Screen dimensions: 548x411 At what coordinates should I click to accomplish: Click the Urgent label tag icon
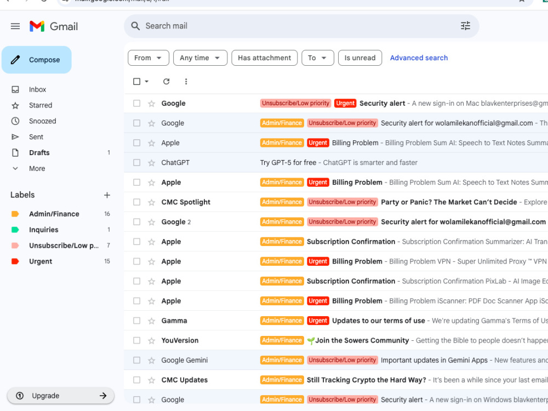15,261
